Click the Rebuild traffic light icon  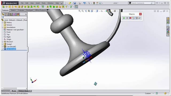coord(94,3)
